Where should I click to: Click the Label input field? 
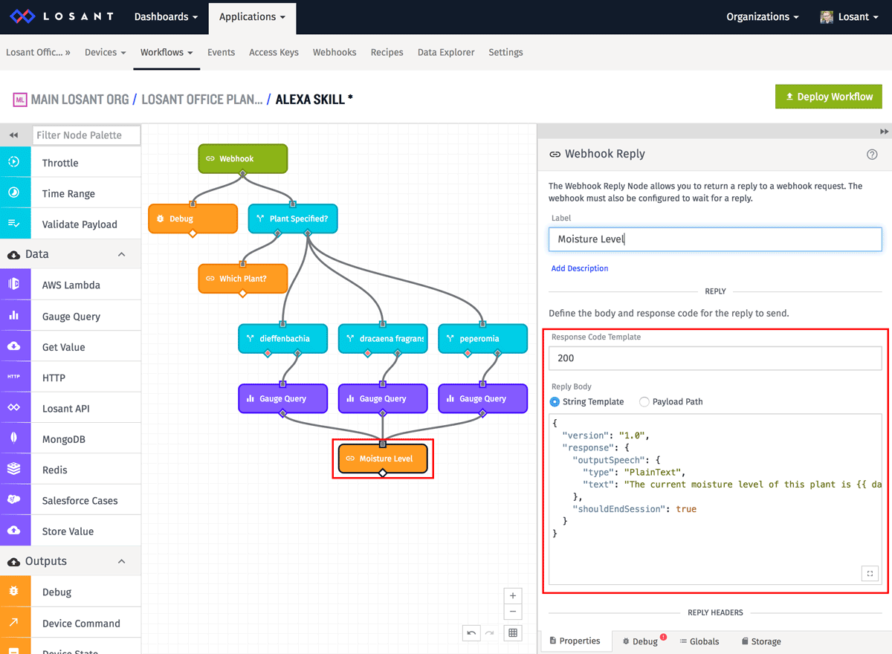point(715,239)
